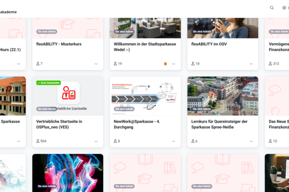Click participants icon next to 904
This screenshot has height=192, width=289.
[38, 141]
